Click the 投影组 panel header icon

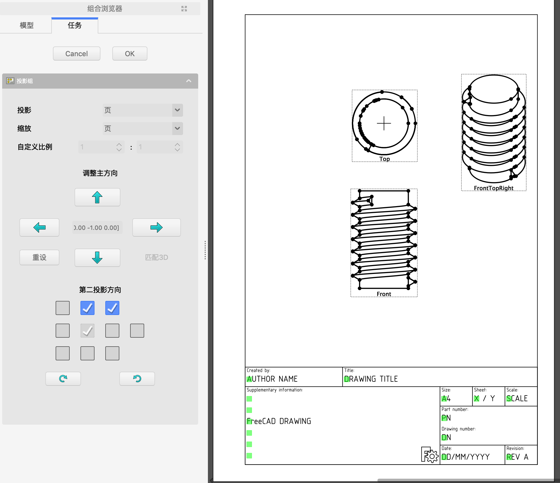pyautogui.click(x=10, y=81)
